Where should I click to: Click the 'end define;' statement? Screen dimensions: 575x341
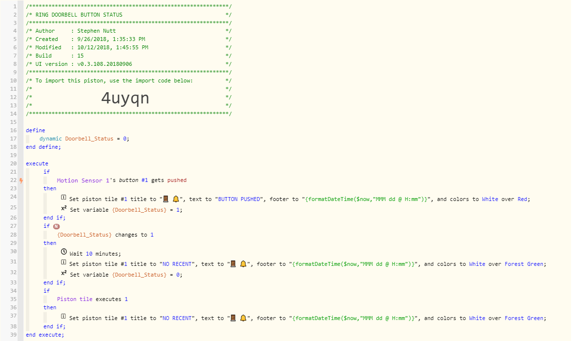click(x=43, y=147)
